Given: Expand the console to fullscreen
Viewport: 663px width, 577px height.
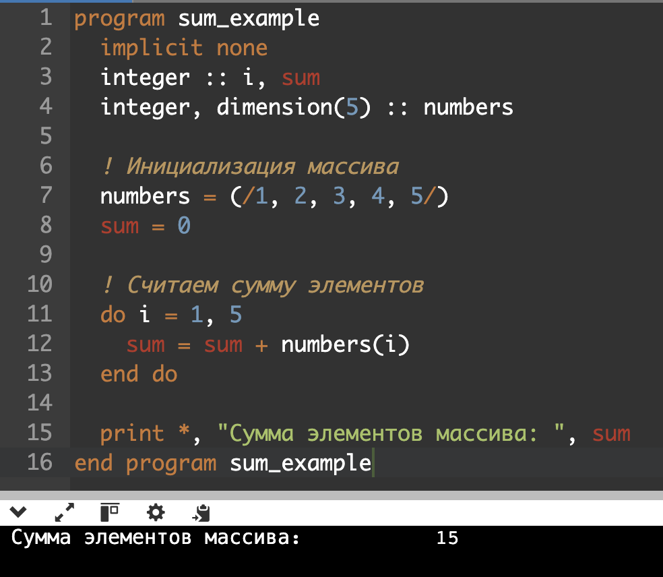Looking at the screenshot, I should (64, 513).
